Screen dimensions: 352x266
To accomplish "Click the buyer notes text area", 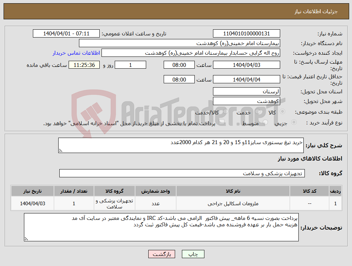I will [x=161, y=227].
